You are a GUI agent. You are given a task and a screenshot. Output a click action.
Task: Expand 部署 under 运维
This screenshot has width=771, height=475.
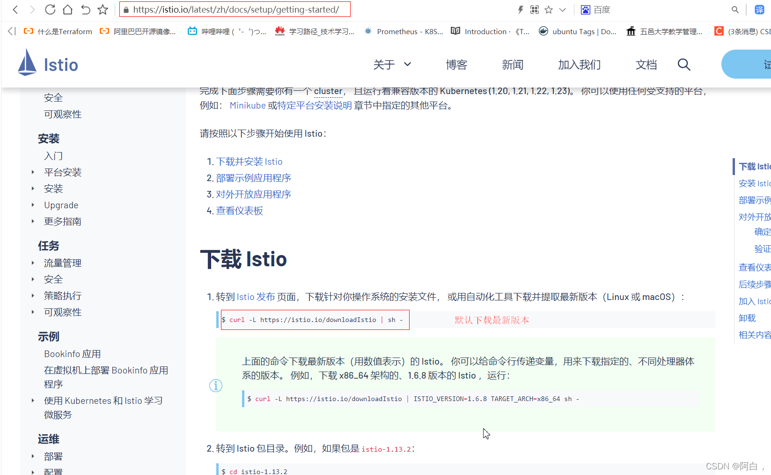pos(33,456)
